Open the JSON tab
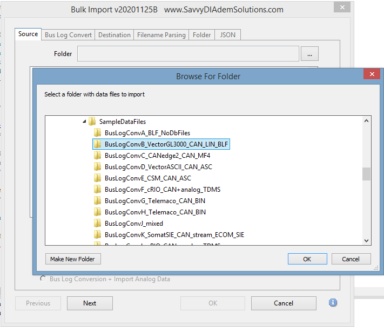The width and height of the screenshot is (384, 327). coord(227,35)
